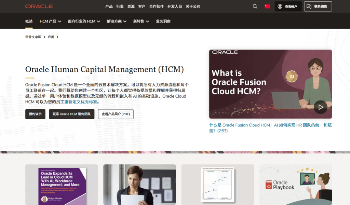The image size is (350, 205).
Task: Open 开发人员 in the top navigation
Action: tap(175, 6)
